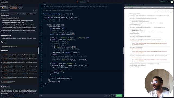
Task: Click the Assumptions heading
Action: point(6,35)
